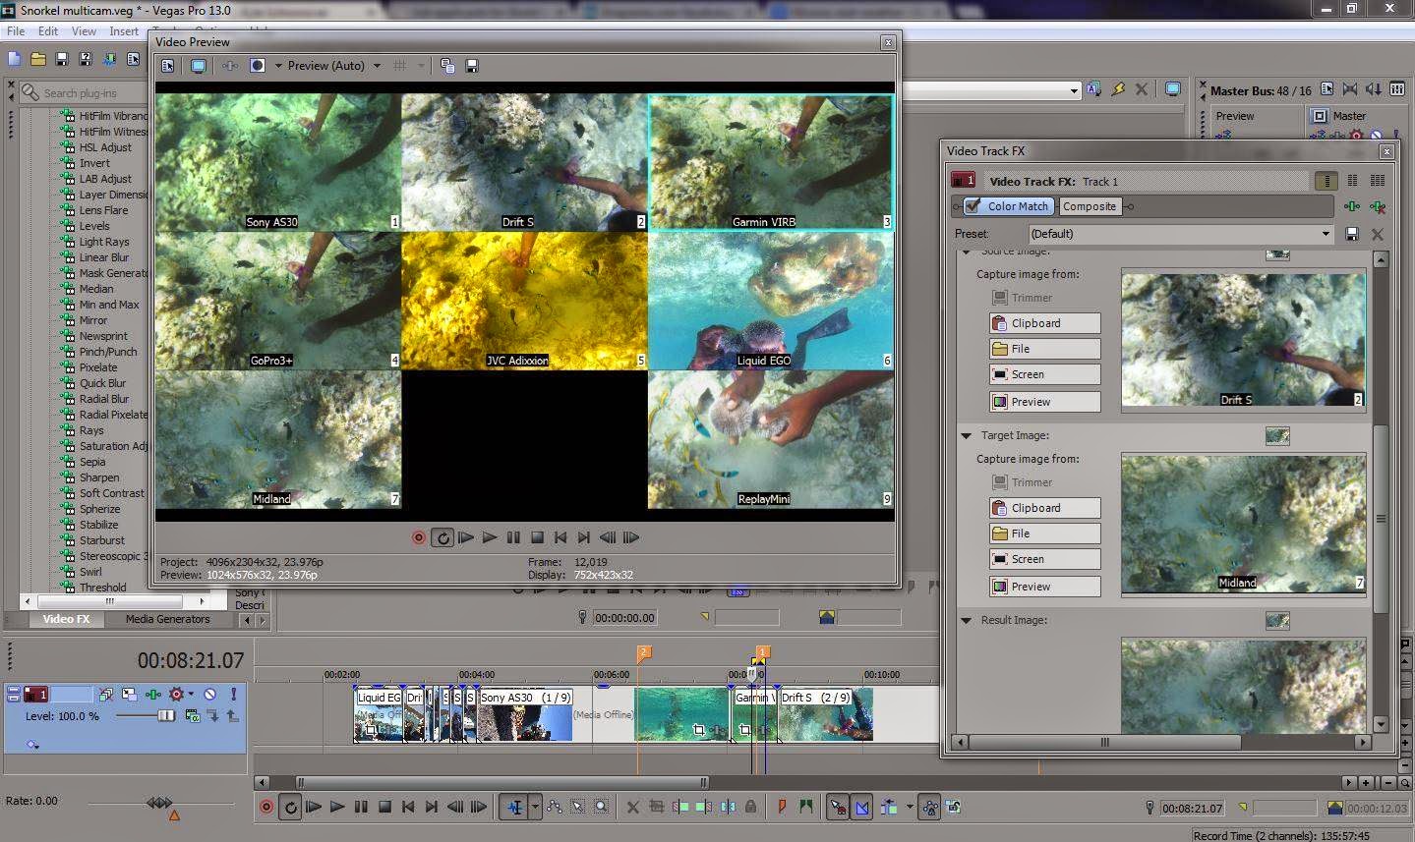Click the Composite effect chain button

1089,206
